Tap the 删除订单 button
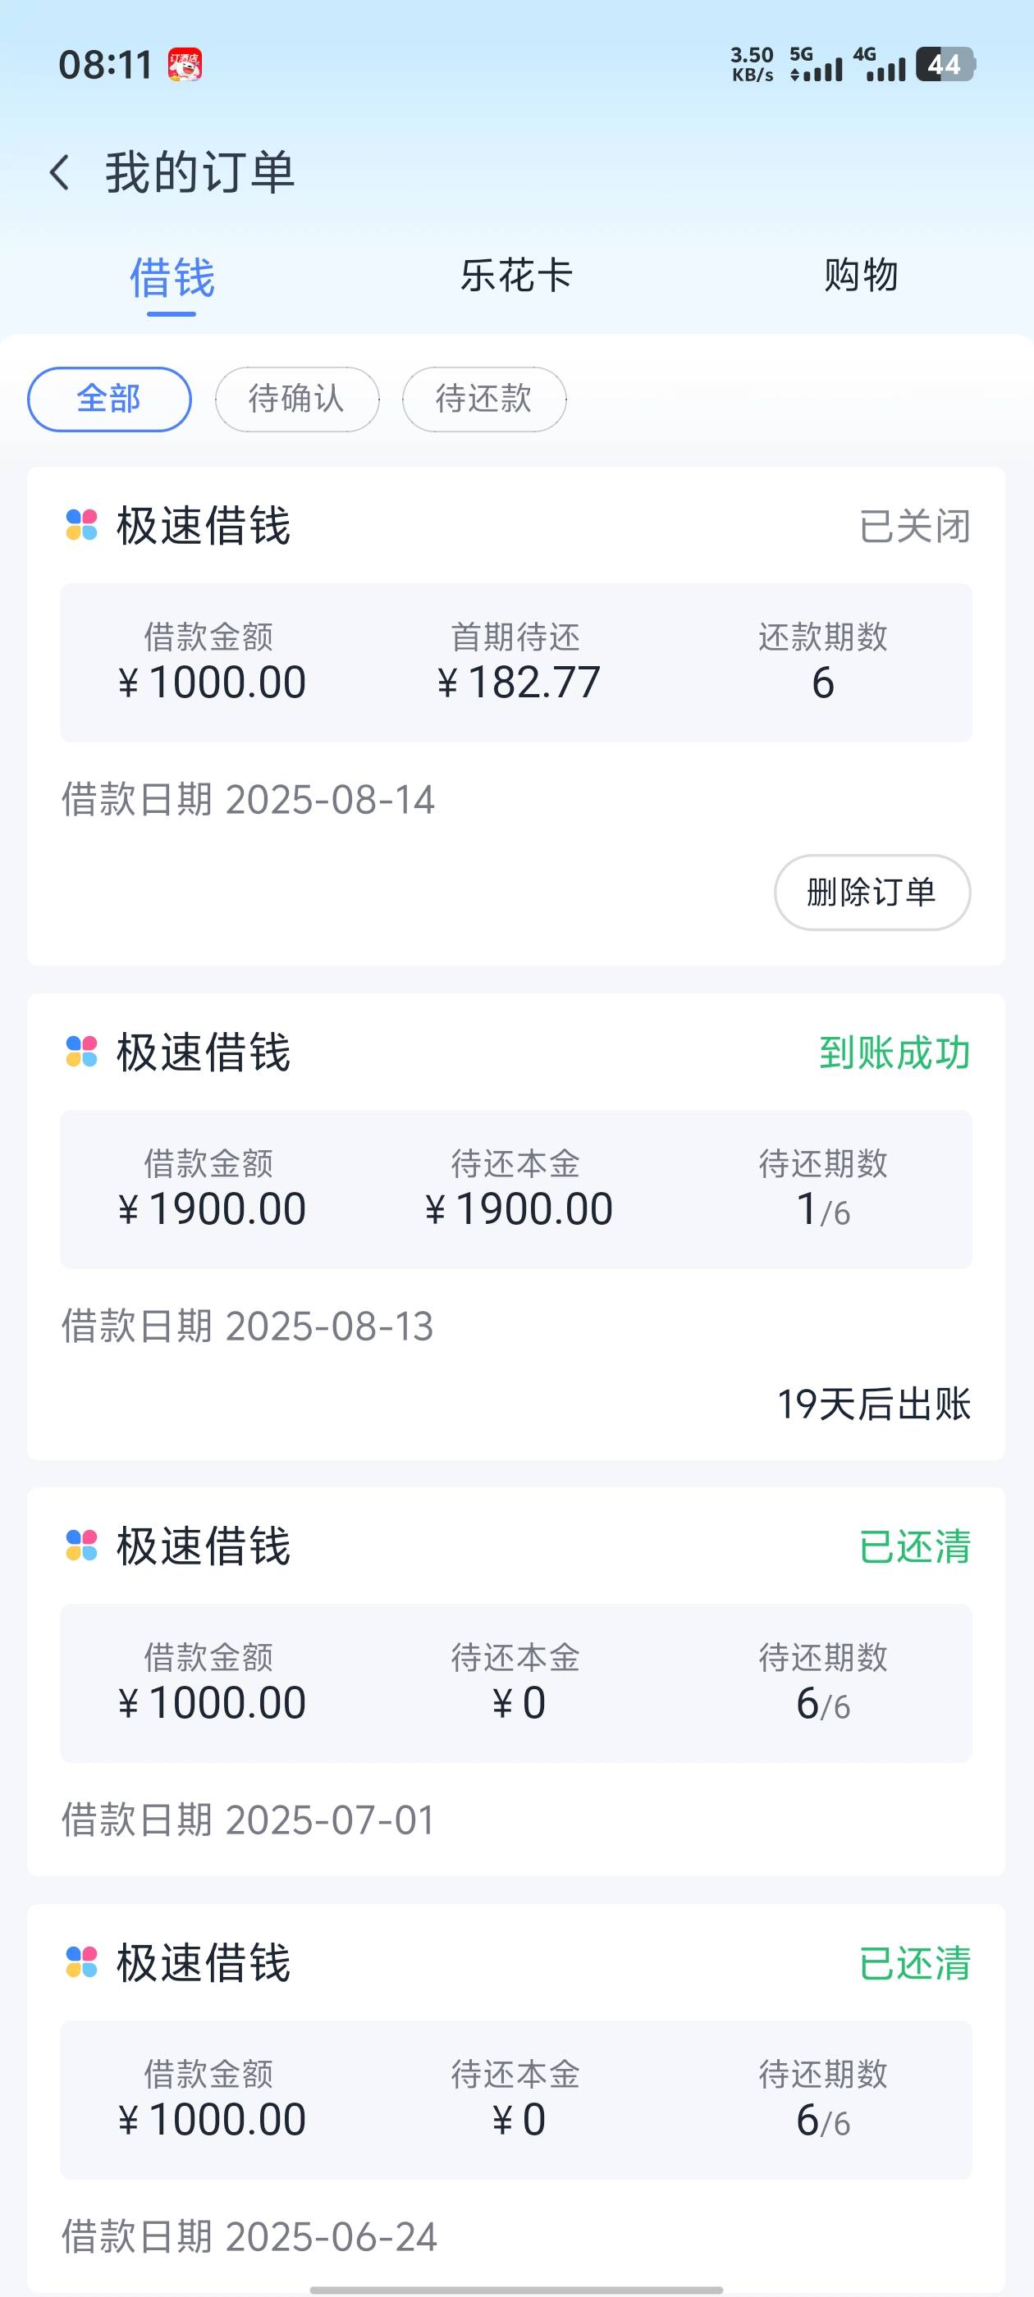Viewport: 1034px width, 2297px height. (x=872, y=892)
